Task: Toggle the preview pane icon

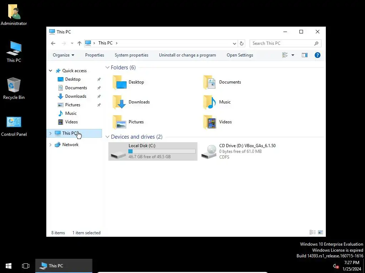Action: click(304, 55)
